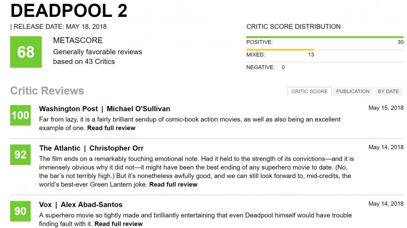Click The Atlantic publication name
Screen dimensions: 407x228
[60, 148]
